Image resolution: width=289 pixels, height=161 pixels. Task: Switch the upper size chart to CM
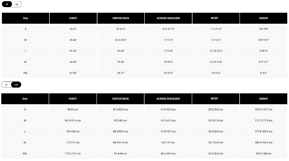coord(17,4)
